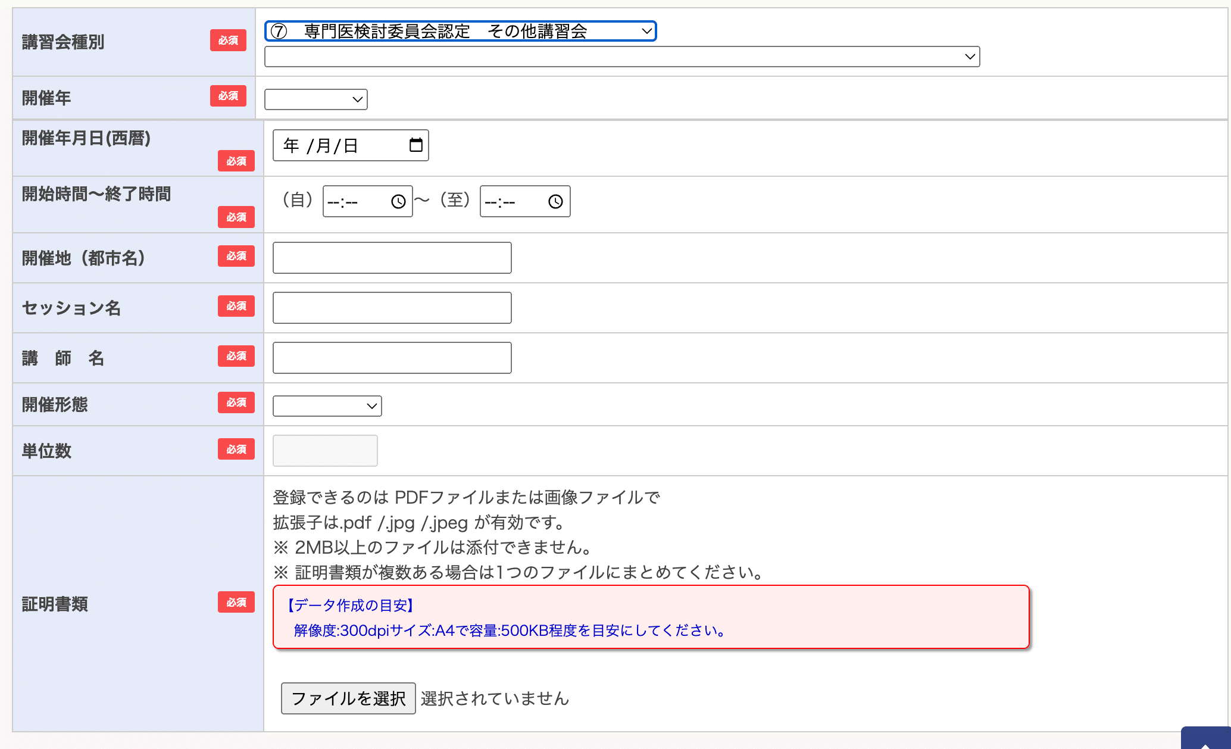Open the 開催年 year dropdown
Viewport: 1231px width, 749px height.
(x=315, y=99)
